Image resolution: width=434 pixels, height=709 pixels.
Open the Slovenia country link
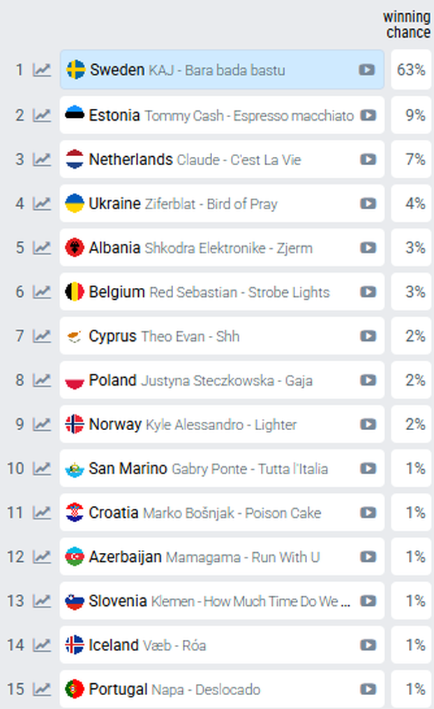point(118,601)
